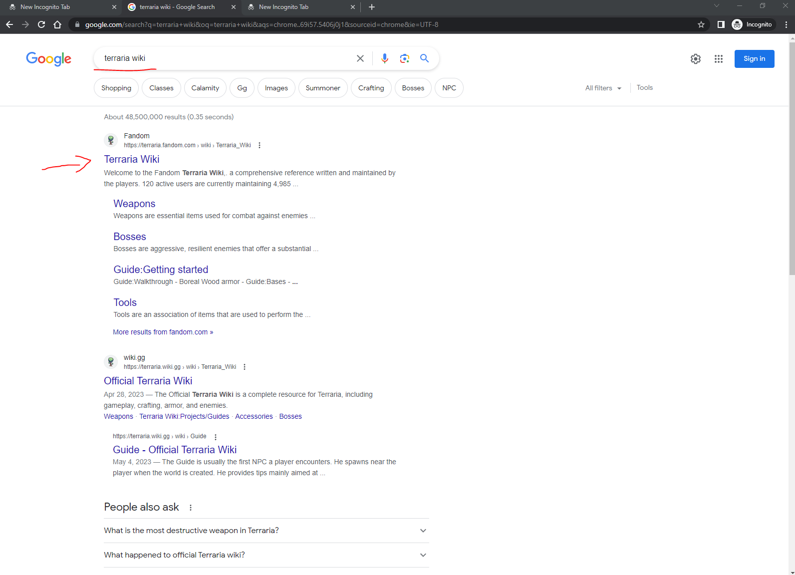Viewport: 795px width, 575px height.
Task: Select the terraria wiki Google Search tab
Action: [181, 7]
